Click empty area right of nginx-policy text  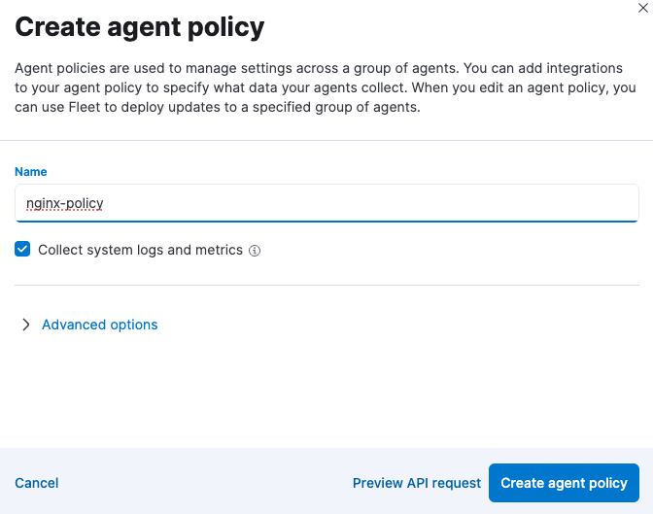pyautogui.click(x=389, y=203)
